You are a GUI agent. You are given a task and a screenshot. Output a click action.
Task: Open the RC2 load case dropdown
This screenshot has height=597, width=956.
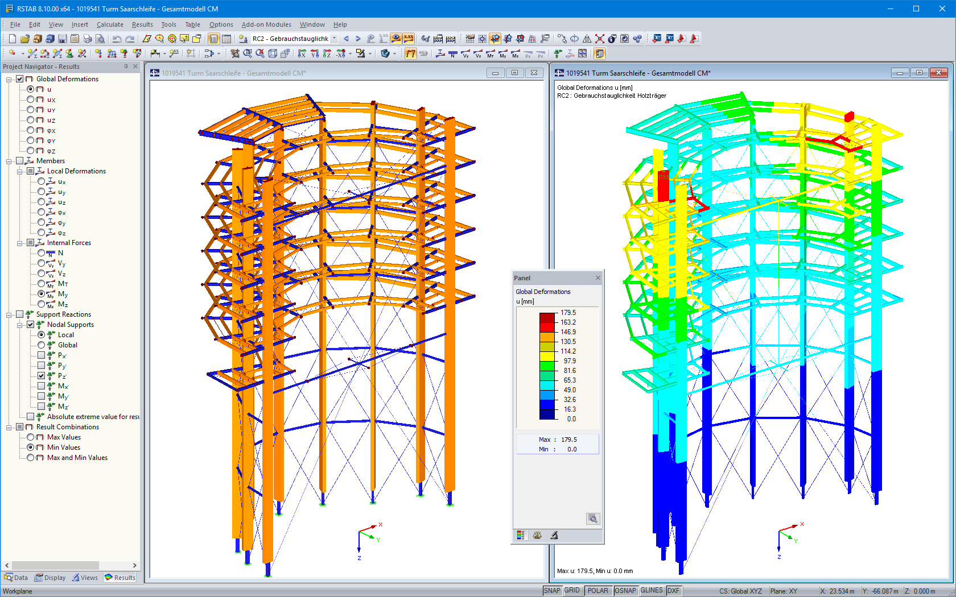click(x=334, y=39)
